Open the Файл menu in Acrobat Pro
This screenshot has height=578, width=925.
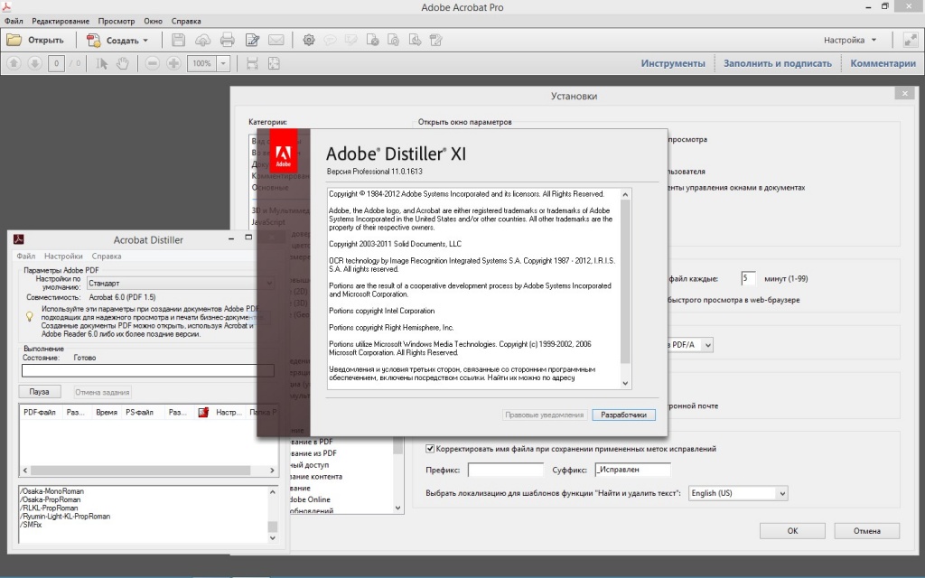[14, 21]
